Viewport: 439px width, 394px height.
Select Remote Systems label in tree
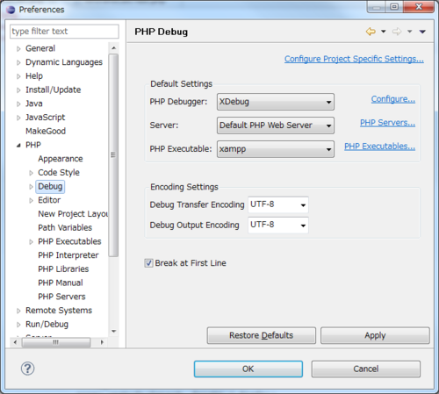(x=59, y=310)
